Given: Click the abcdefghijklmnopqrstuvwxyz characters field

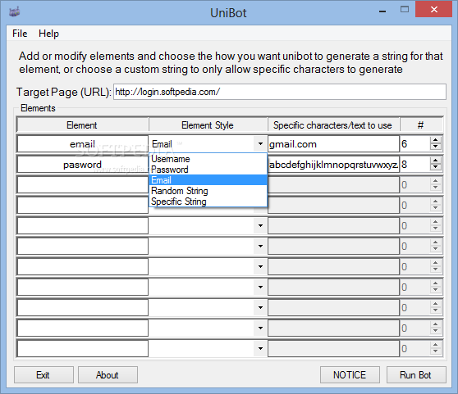Looking at the screenshot, I should pyautogui.click(x=333, y=165).
